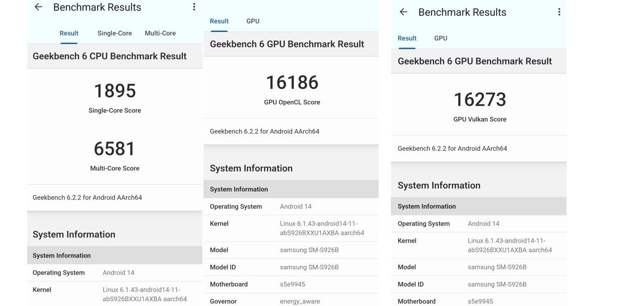The image size is (625, 306).
Task: Tap the Geekbench 6.2.2 version line in CPU screen
Action: [87, 198]
